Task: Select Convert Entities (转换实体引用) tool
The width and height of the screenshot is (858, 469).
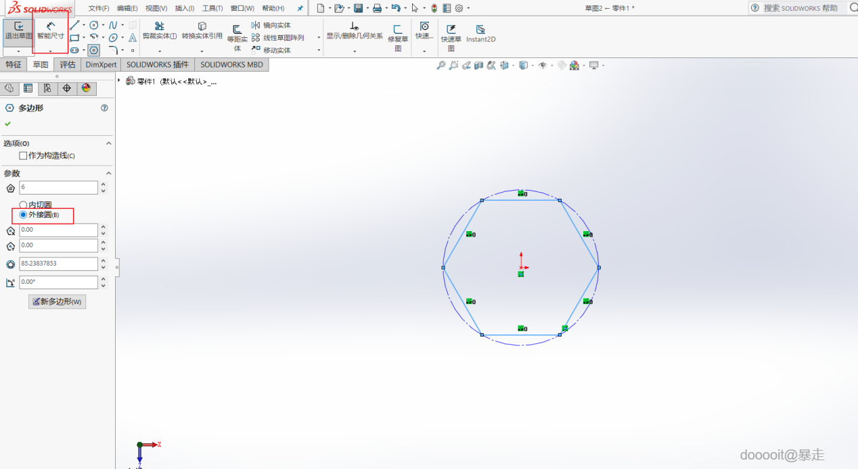Action: [202, 30]
